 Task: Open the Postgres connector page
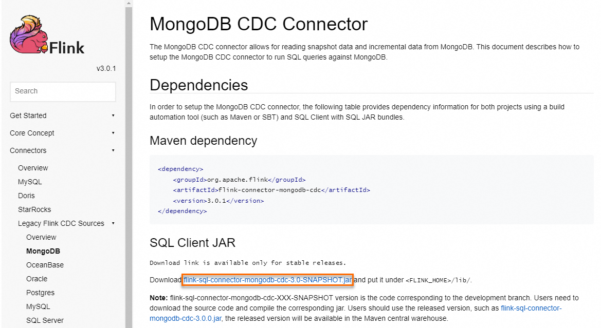pyautogui.click(x=40, y=292)
